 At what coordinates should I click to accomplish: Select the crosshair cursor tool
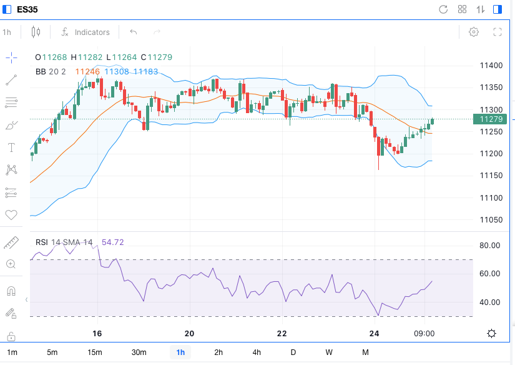click(x=11, y=57)
